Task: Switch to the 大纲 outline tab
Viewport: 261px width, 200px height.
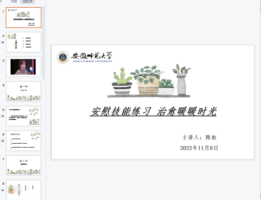Action: click(x=13, y=2)
